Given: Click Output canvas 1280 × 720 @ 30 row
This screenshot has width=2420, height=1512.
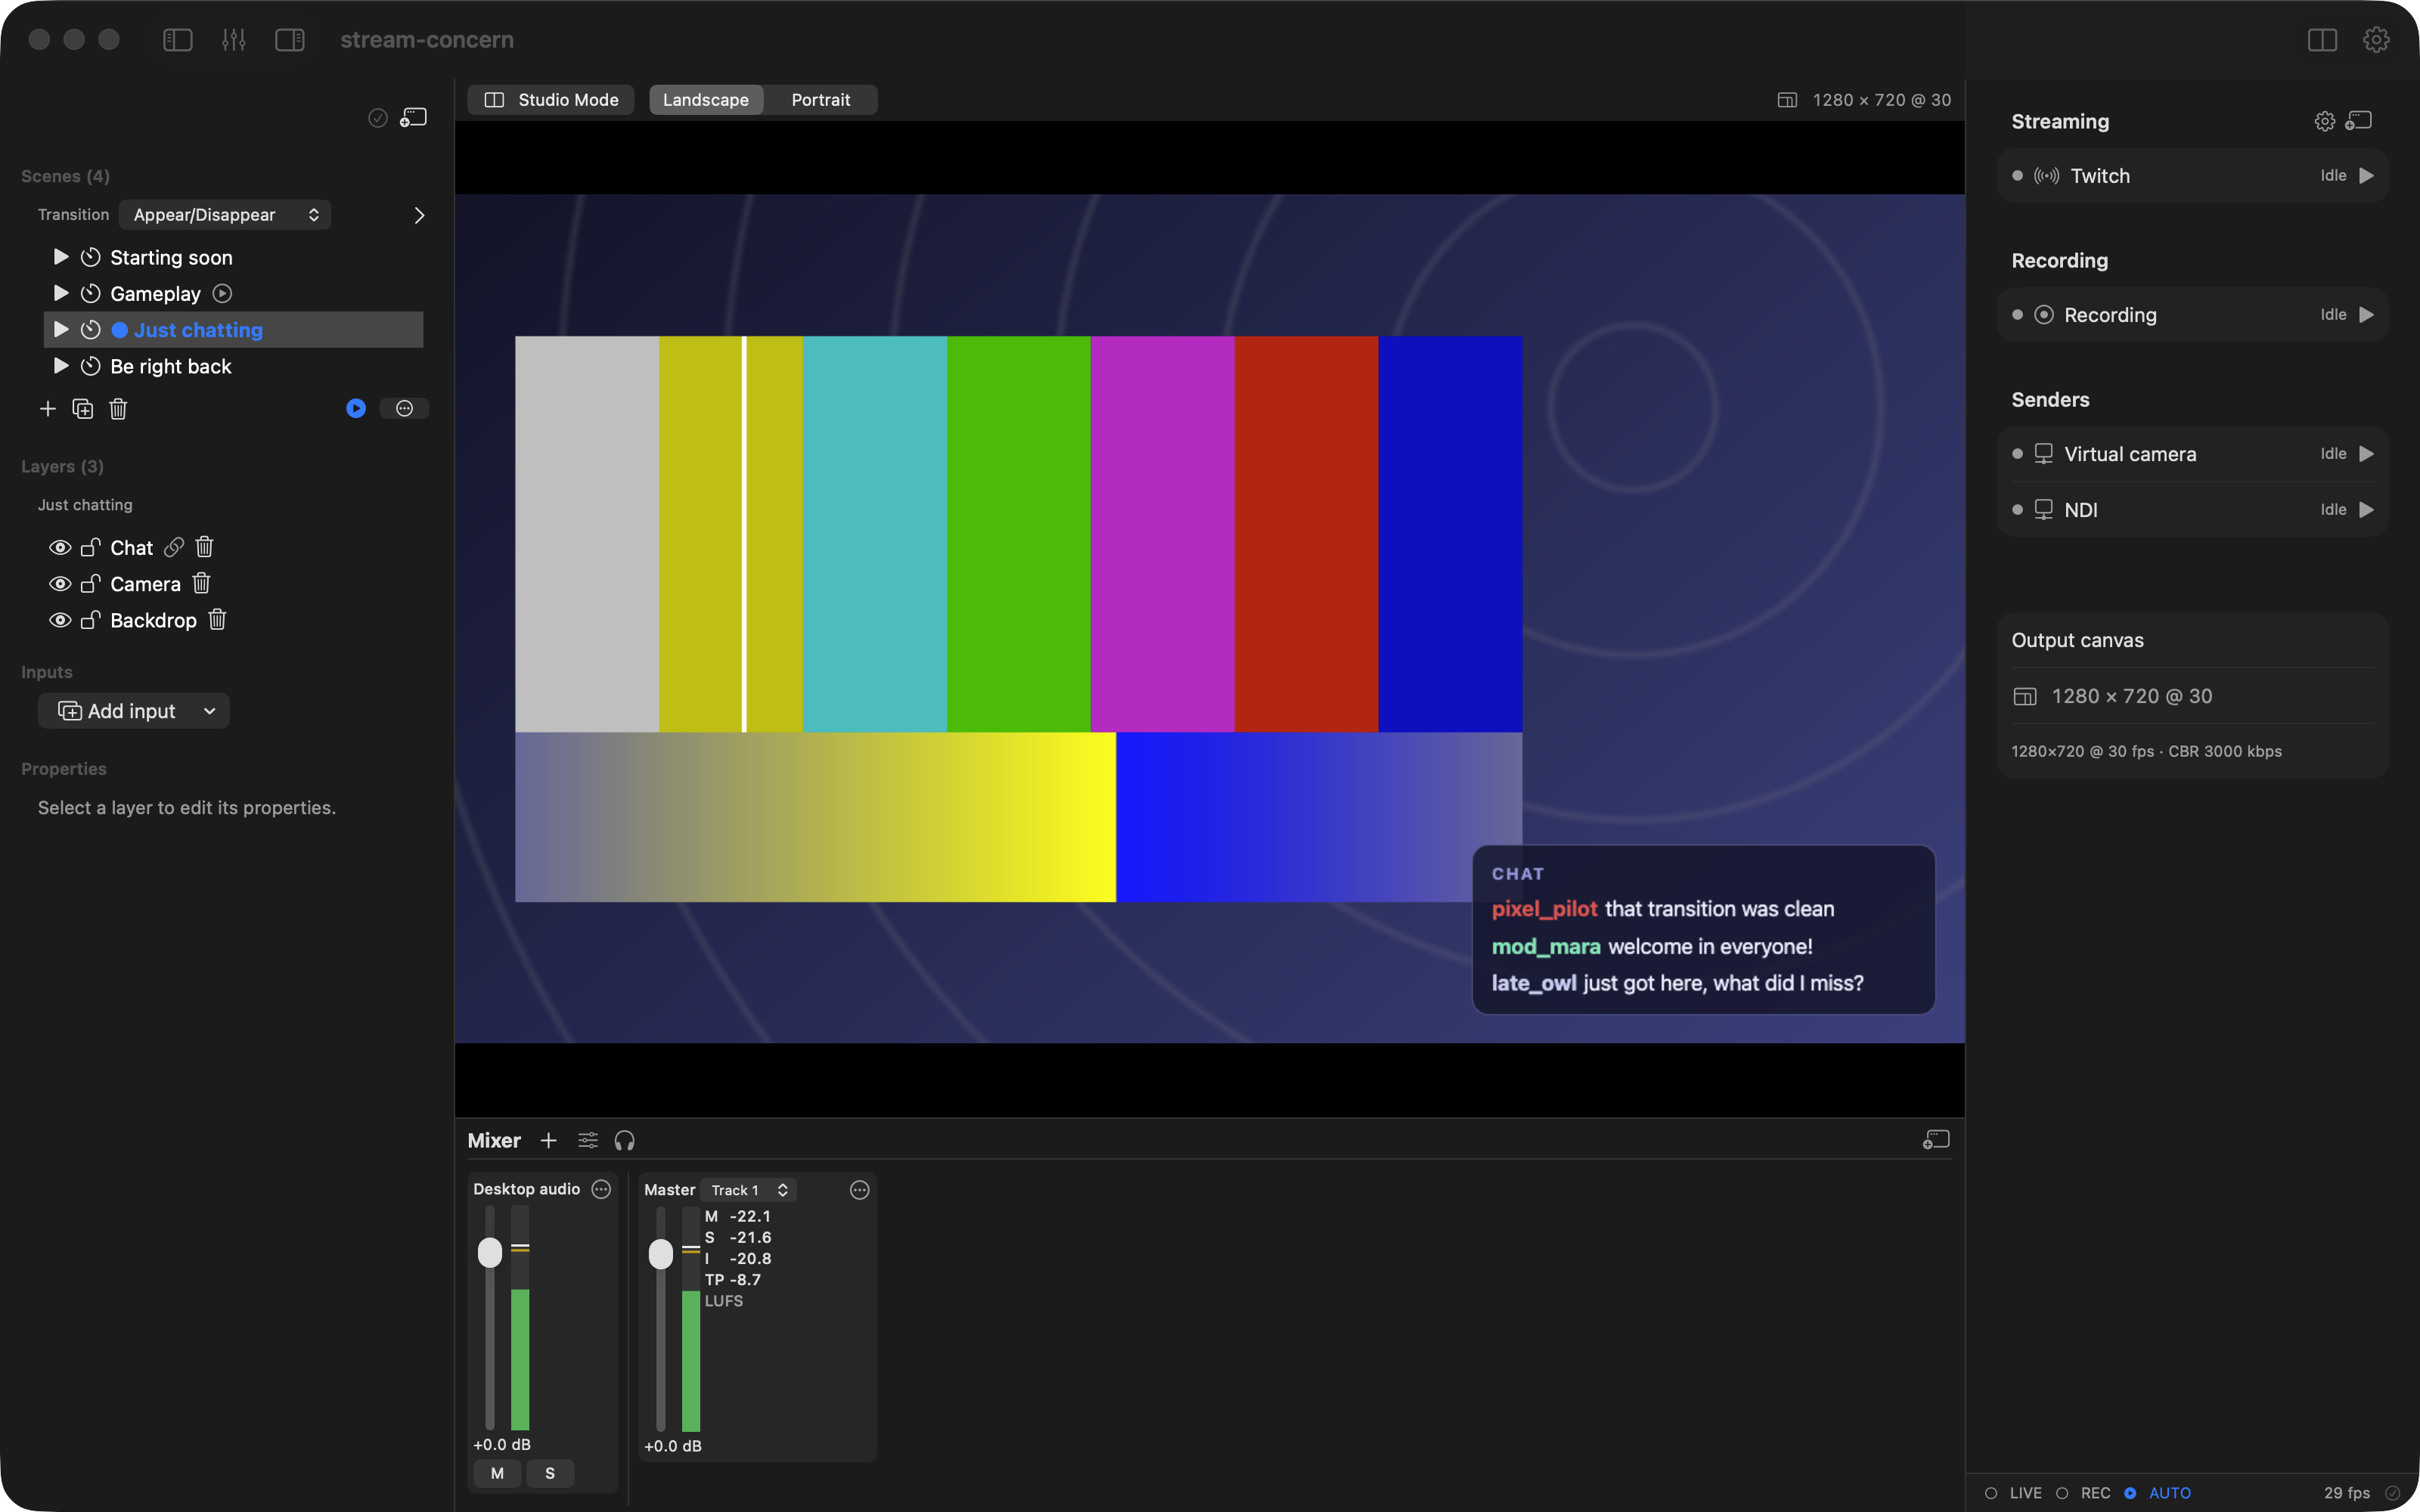Looking at the screenshot, I should point(2193,696).
